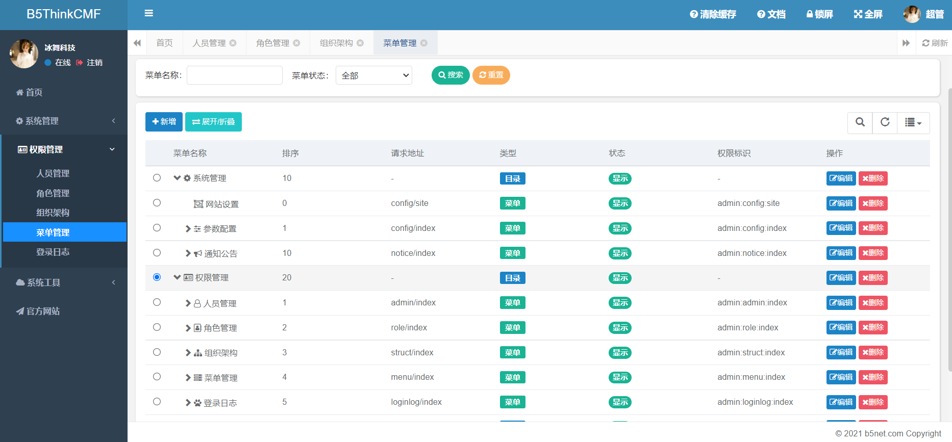Click the 重置 reset button
Image resolution: width=952 pixels, height=442 pixels.
(491, 75)
